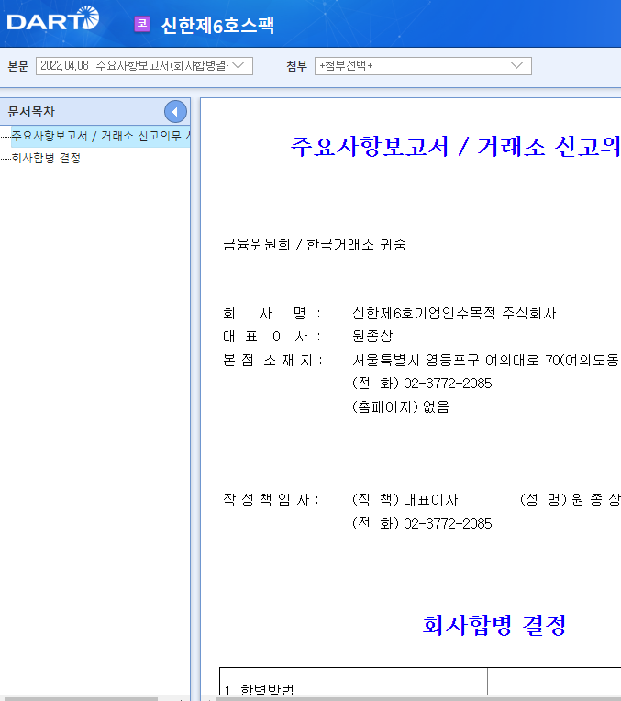Viewport: 621px width, 701px height.
Task: Click the DART logo
Action: click(x=53, y=18)
